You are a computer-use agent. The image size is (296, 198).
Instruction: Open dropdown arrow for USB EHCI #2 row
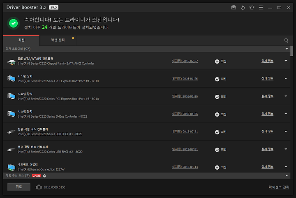pyautogui.click(x=286, y=149)
